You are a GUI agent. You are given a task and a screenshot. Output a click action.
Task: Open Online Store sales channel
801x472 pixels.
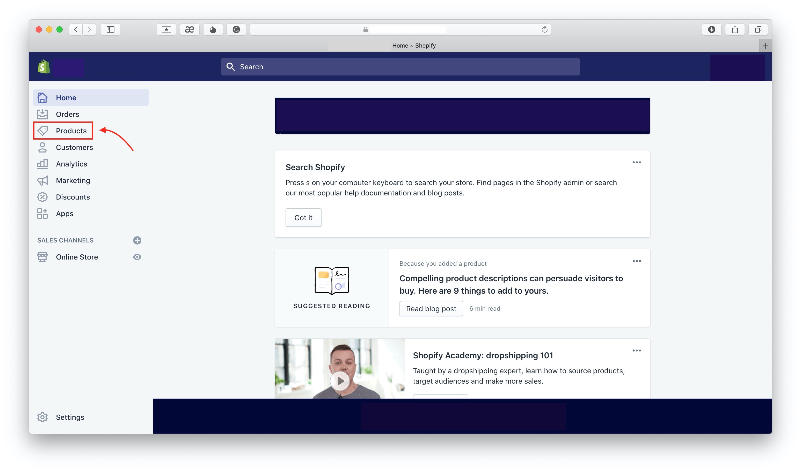coord(77,257)
